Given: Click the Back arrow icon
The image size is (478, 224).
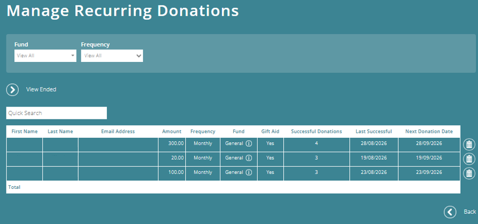Looking at the screenshot, I should 450,212.
